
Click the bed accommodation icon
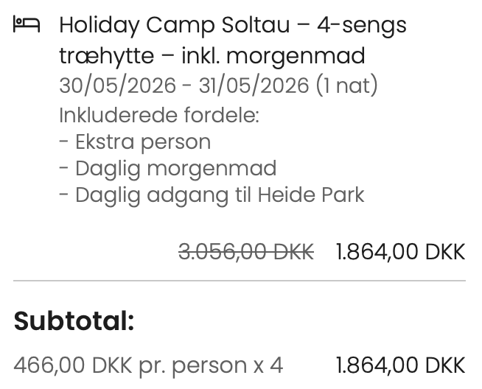[27, 26]
